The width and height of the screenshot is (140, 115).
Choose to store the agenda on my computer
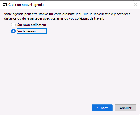point(13,25)
